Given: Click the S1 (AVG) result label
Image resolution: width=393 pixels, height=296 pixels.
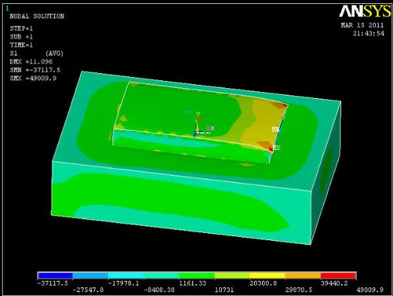Looking at the screenshot, I should (x=37, y=53).
